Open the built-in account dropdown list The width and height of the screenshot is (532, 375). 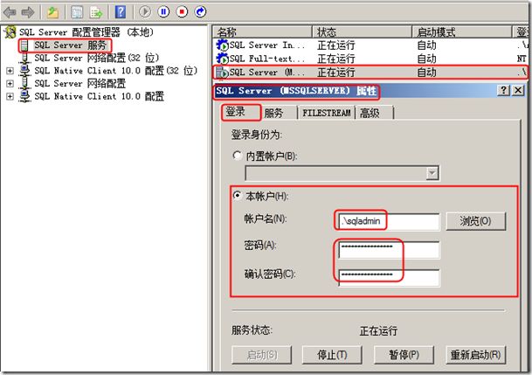[432, 173]
